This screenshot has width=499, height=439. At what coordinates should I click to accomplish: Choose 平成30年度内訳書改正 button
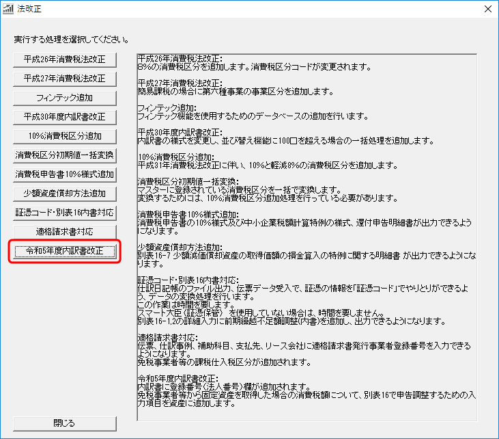tap(64, 117)
